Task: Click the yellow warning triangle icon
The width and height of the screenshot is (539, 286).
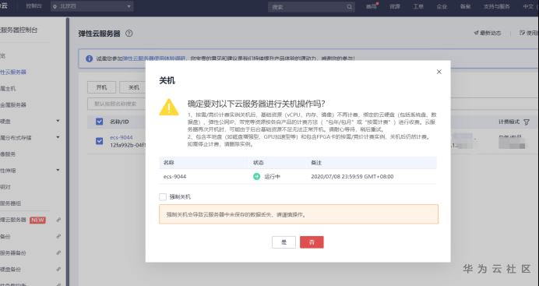Action: click(x=169, y=108)
